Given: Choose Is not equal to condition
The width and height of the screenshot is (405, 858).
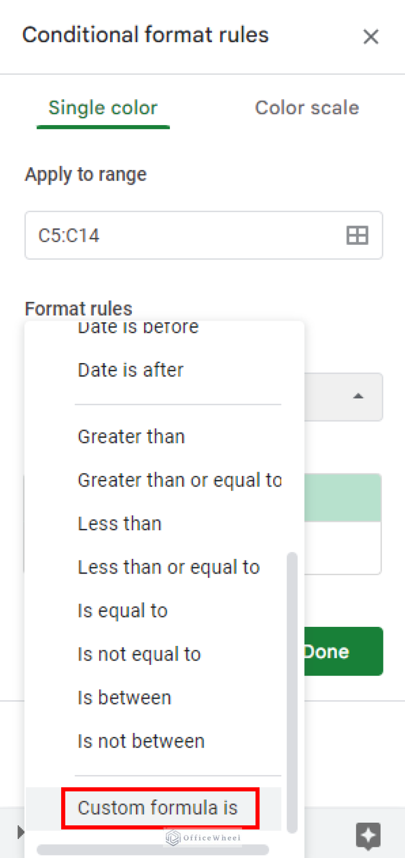Looking at the screenshot, I should [x=139, y=654].
